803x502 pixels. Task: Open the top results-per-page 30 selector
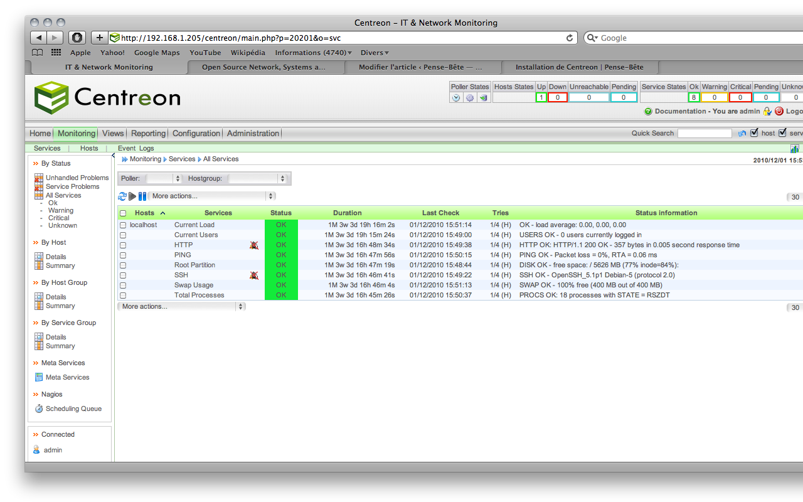click(795, 197)
